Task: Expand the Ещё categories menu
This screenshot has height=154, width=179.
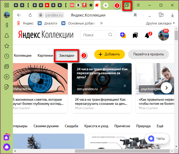Action: [x=160, y=126]
